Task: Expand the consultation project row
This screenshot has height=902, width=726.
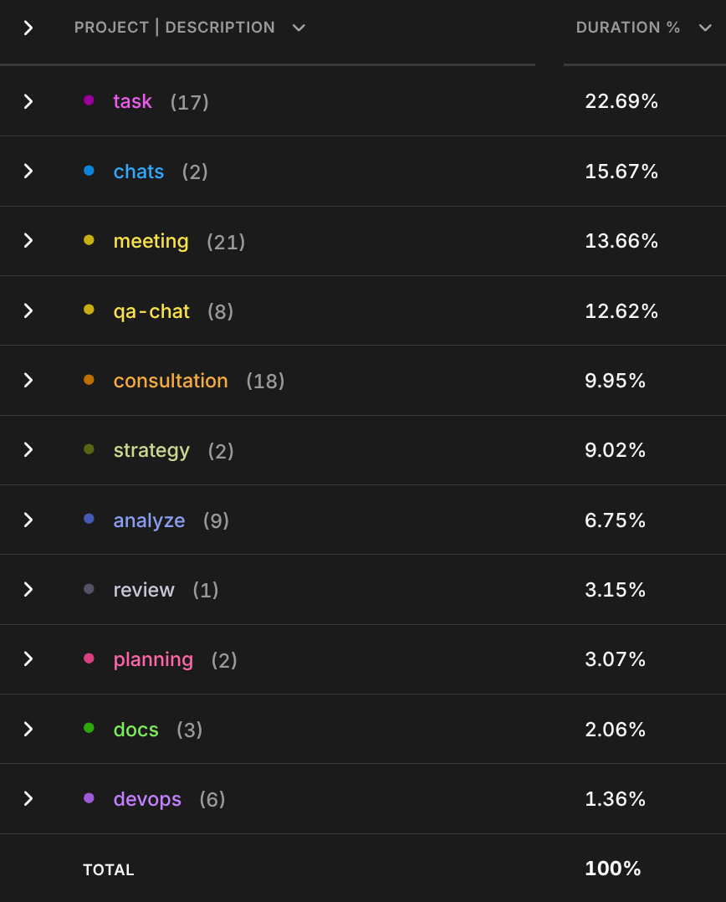Action: click(28, 380)
